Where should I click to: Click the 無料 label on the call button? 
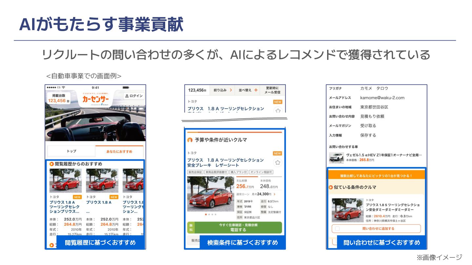(x=190, y=228)
